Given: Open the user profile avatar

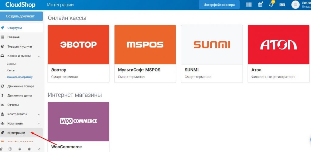Looking at the screenshot, I should click(x=295, y=5).
